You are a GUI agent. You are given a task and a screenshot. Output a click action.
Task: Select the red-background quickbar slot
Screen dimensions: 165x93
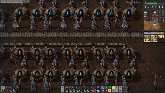pyautogui.click(x=95, y=91)
